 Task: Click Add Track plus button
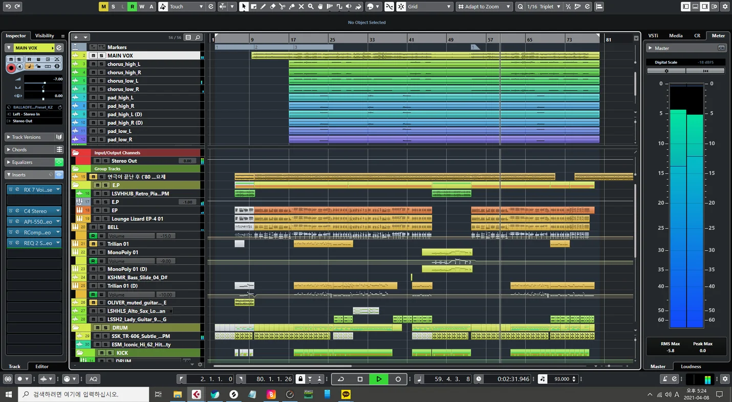76,37
